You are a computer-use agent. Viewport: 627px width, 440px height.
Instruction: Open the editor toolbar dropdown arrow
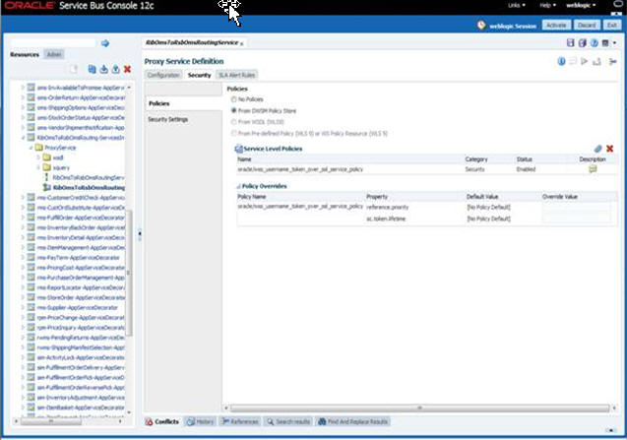pos(614,42)
